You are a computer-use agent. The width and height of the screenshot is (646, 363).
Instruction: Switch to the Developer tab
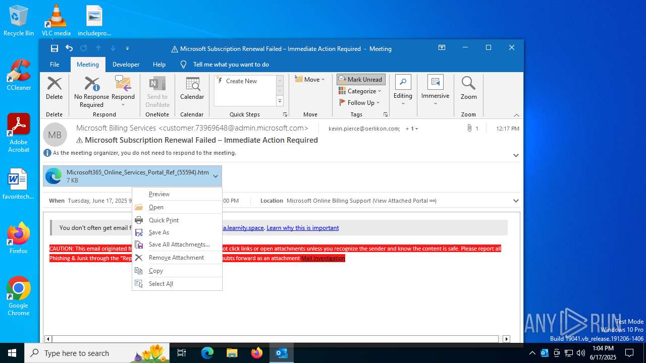point(126,65)
